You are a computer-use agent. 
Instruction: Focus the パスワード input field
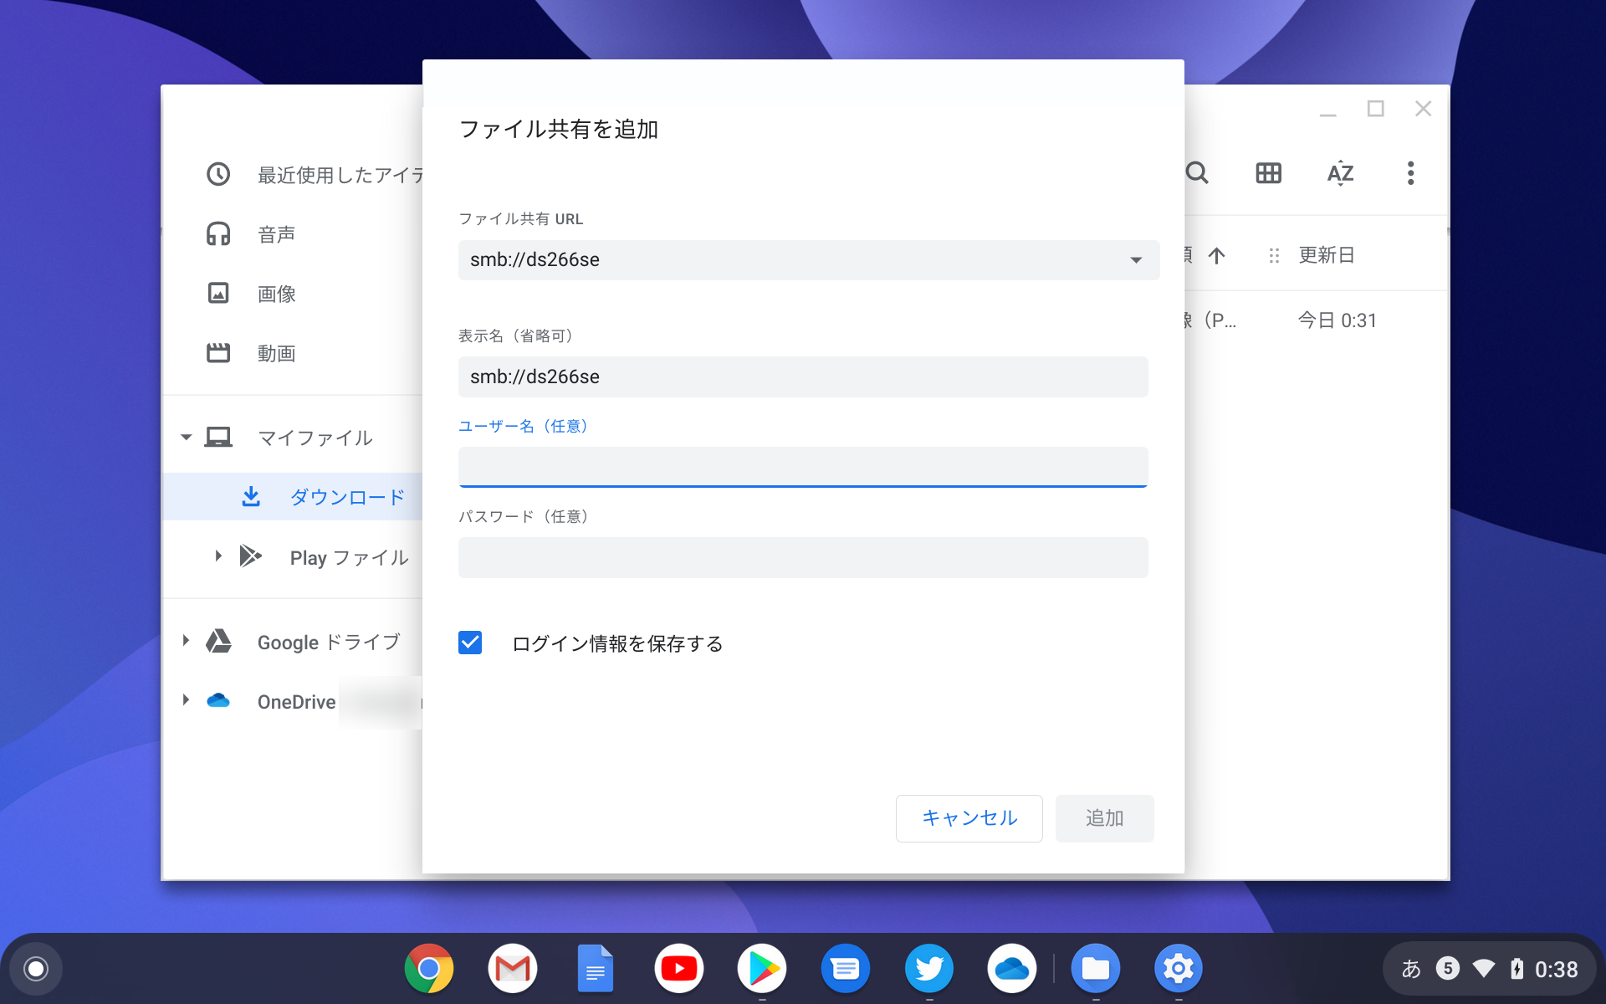pos(802,557)
